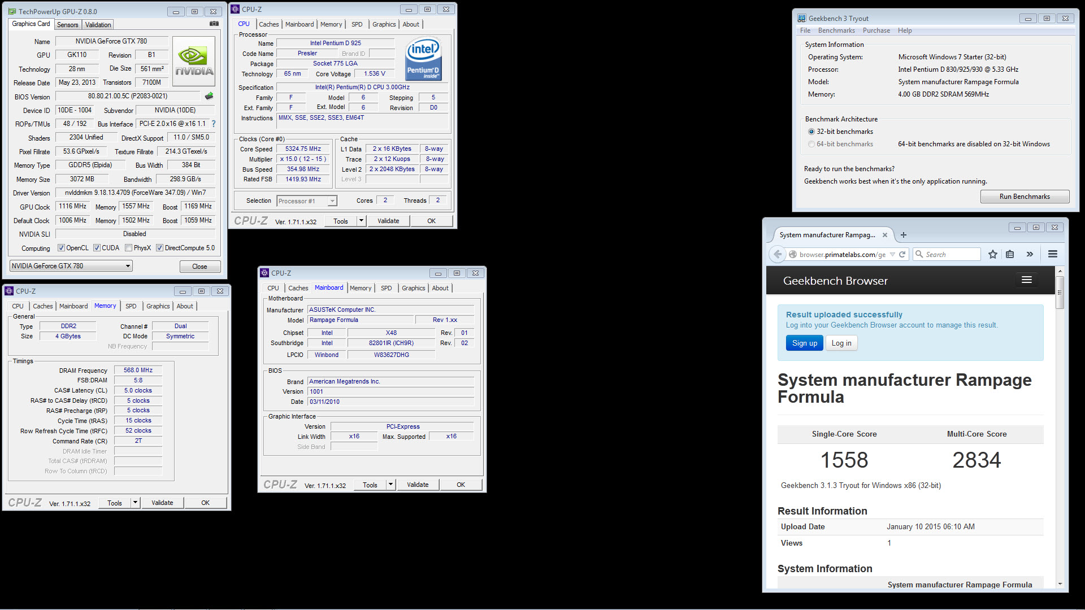Click the Geekbench 3 Tryout title bar icon
Image resolution: width=1085 pixels, height=610 pixels.
(802, 18)
